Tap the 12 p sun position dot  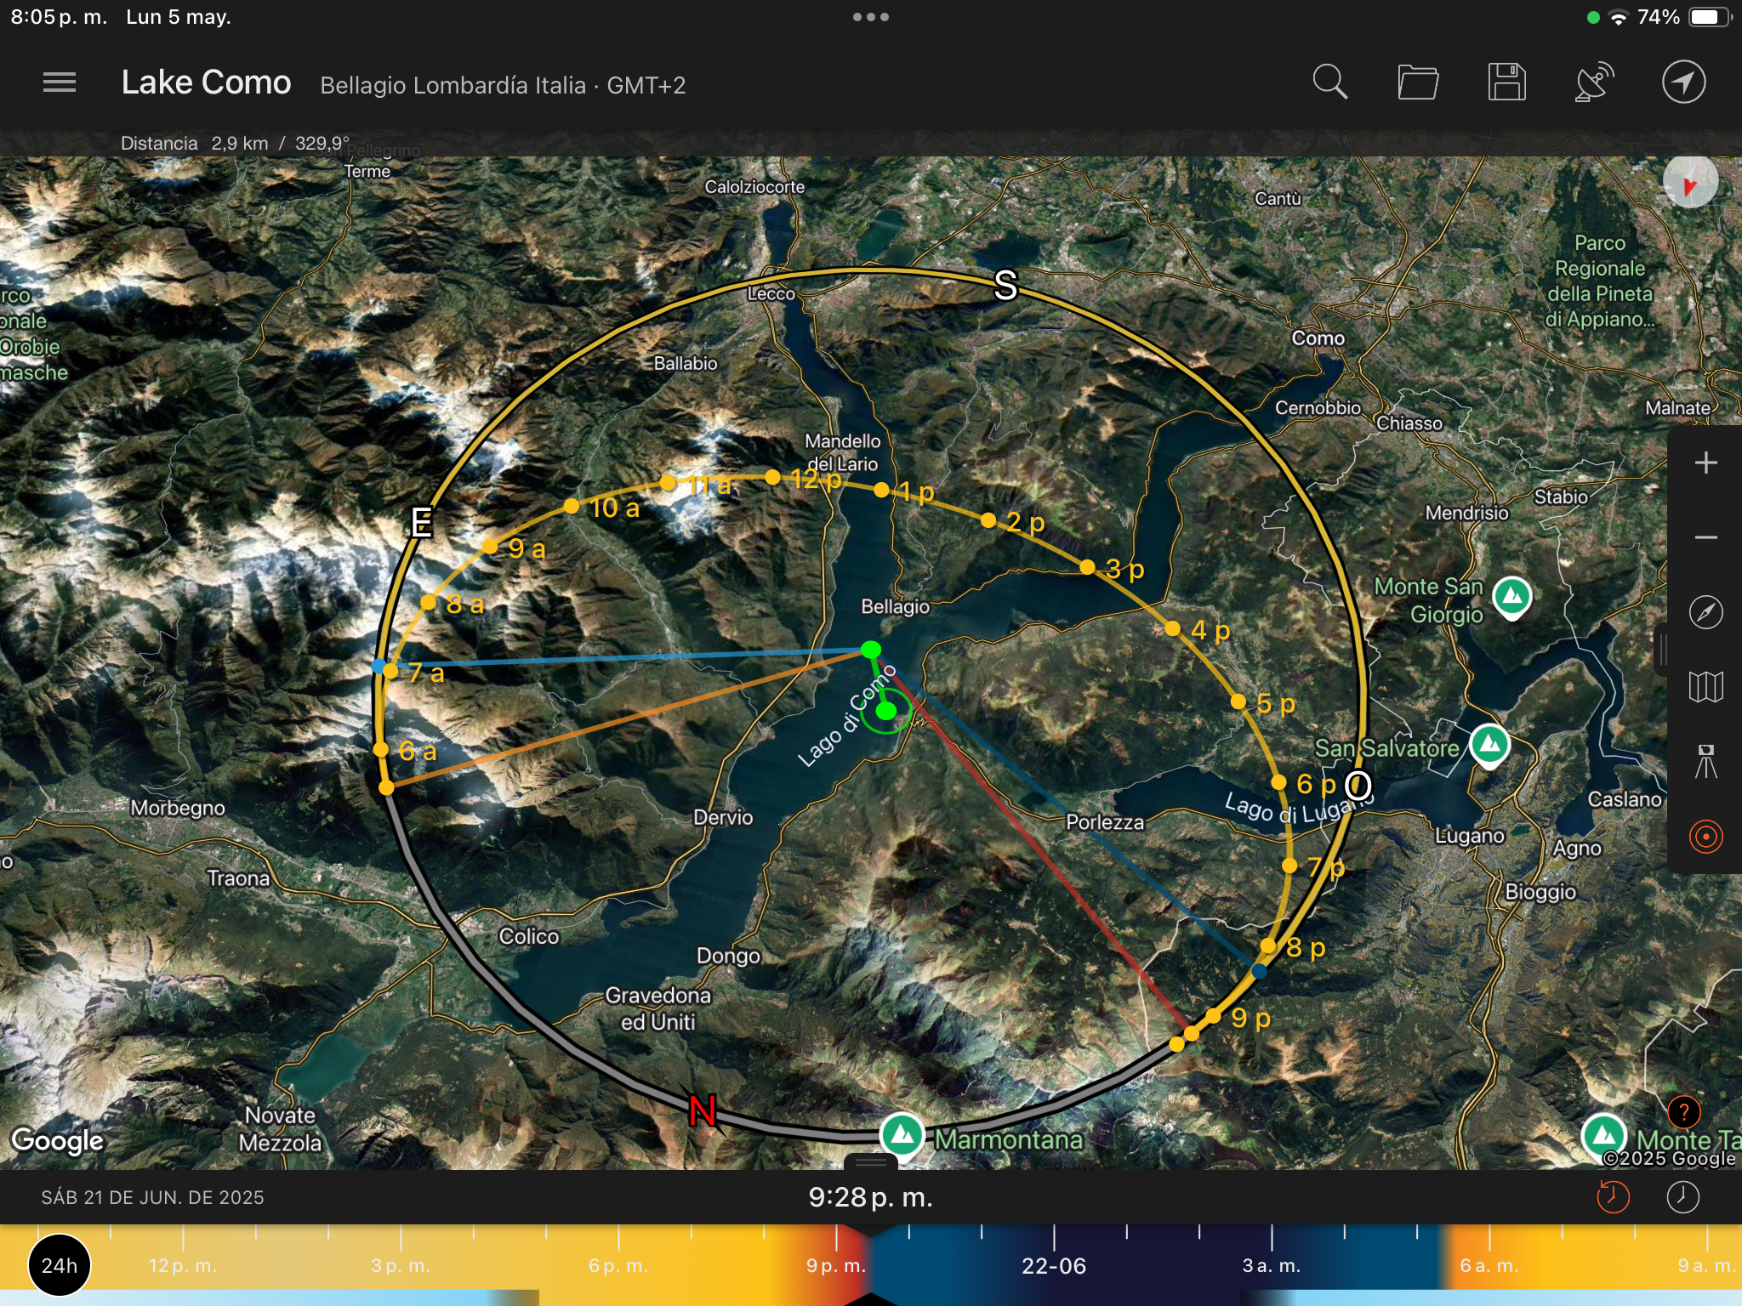772,477
